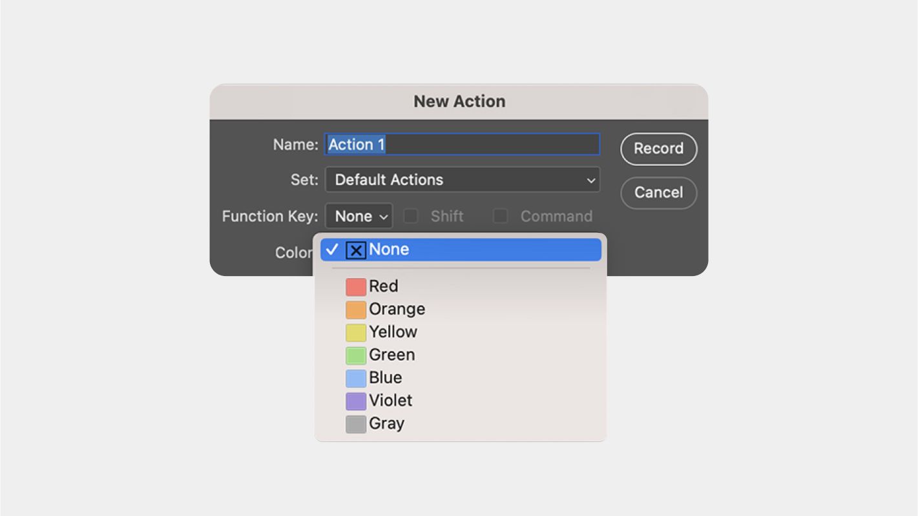918x516 pixels.
Task: Enable the Shift checkbox
Action: 411,216
